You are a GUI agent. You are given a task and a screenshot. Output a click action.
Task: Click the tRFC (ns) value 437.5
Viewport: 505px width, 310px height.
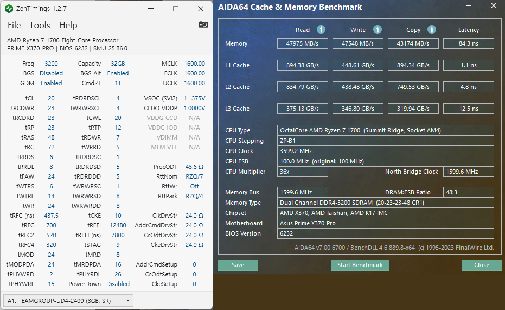tap(51, 216)
